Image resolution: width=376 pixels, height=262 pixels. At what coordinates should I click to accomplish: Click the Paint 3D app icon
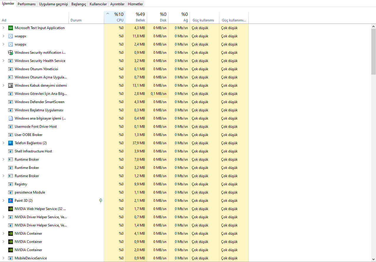point(11,201)
